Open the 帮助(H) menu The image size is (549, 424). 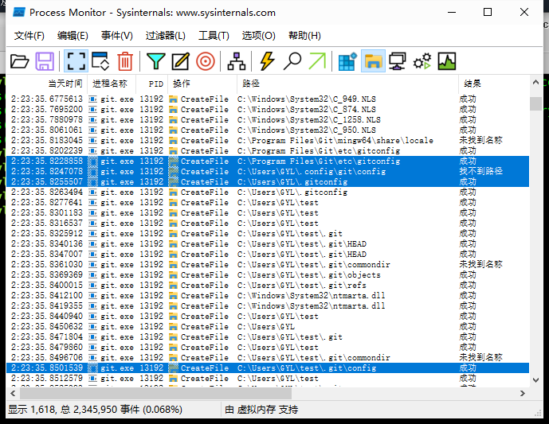point(304,36)
